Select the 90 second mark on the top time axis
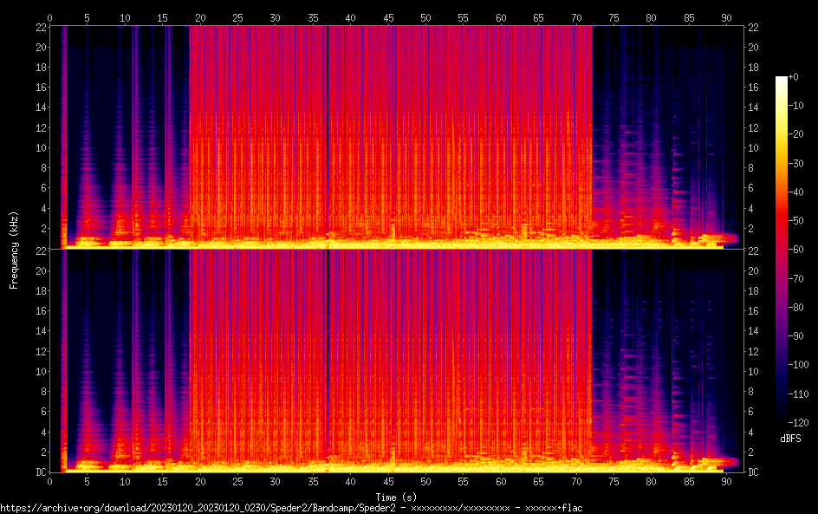The height and width of the screenshot is (514, 818). click(x=725, y=16)
